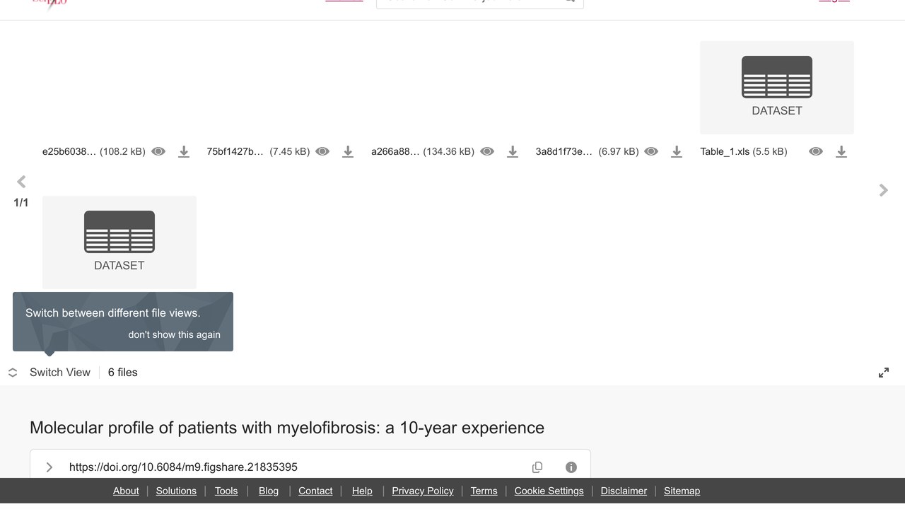Preview file 75bf1427b with eye icon
Viewport: 905px width, 509px height.
pos(322,151)
